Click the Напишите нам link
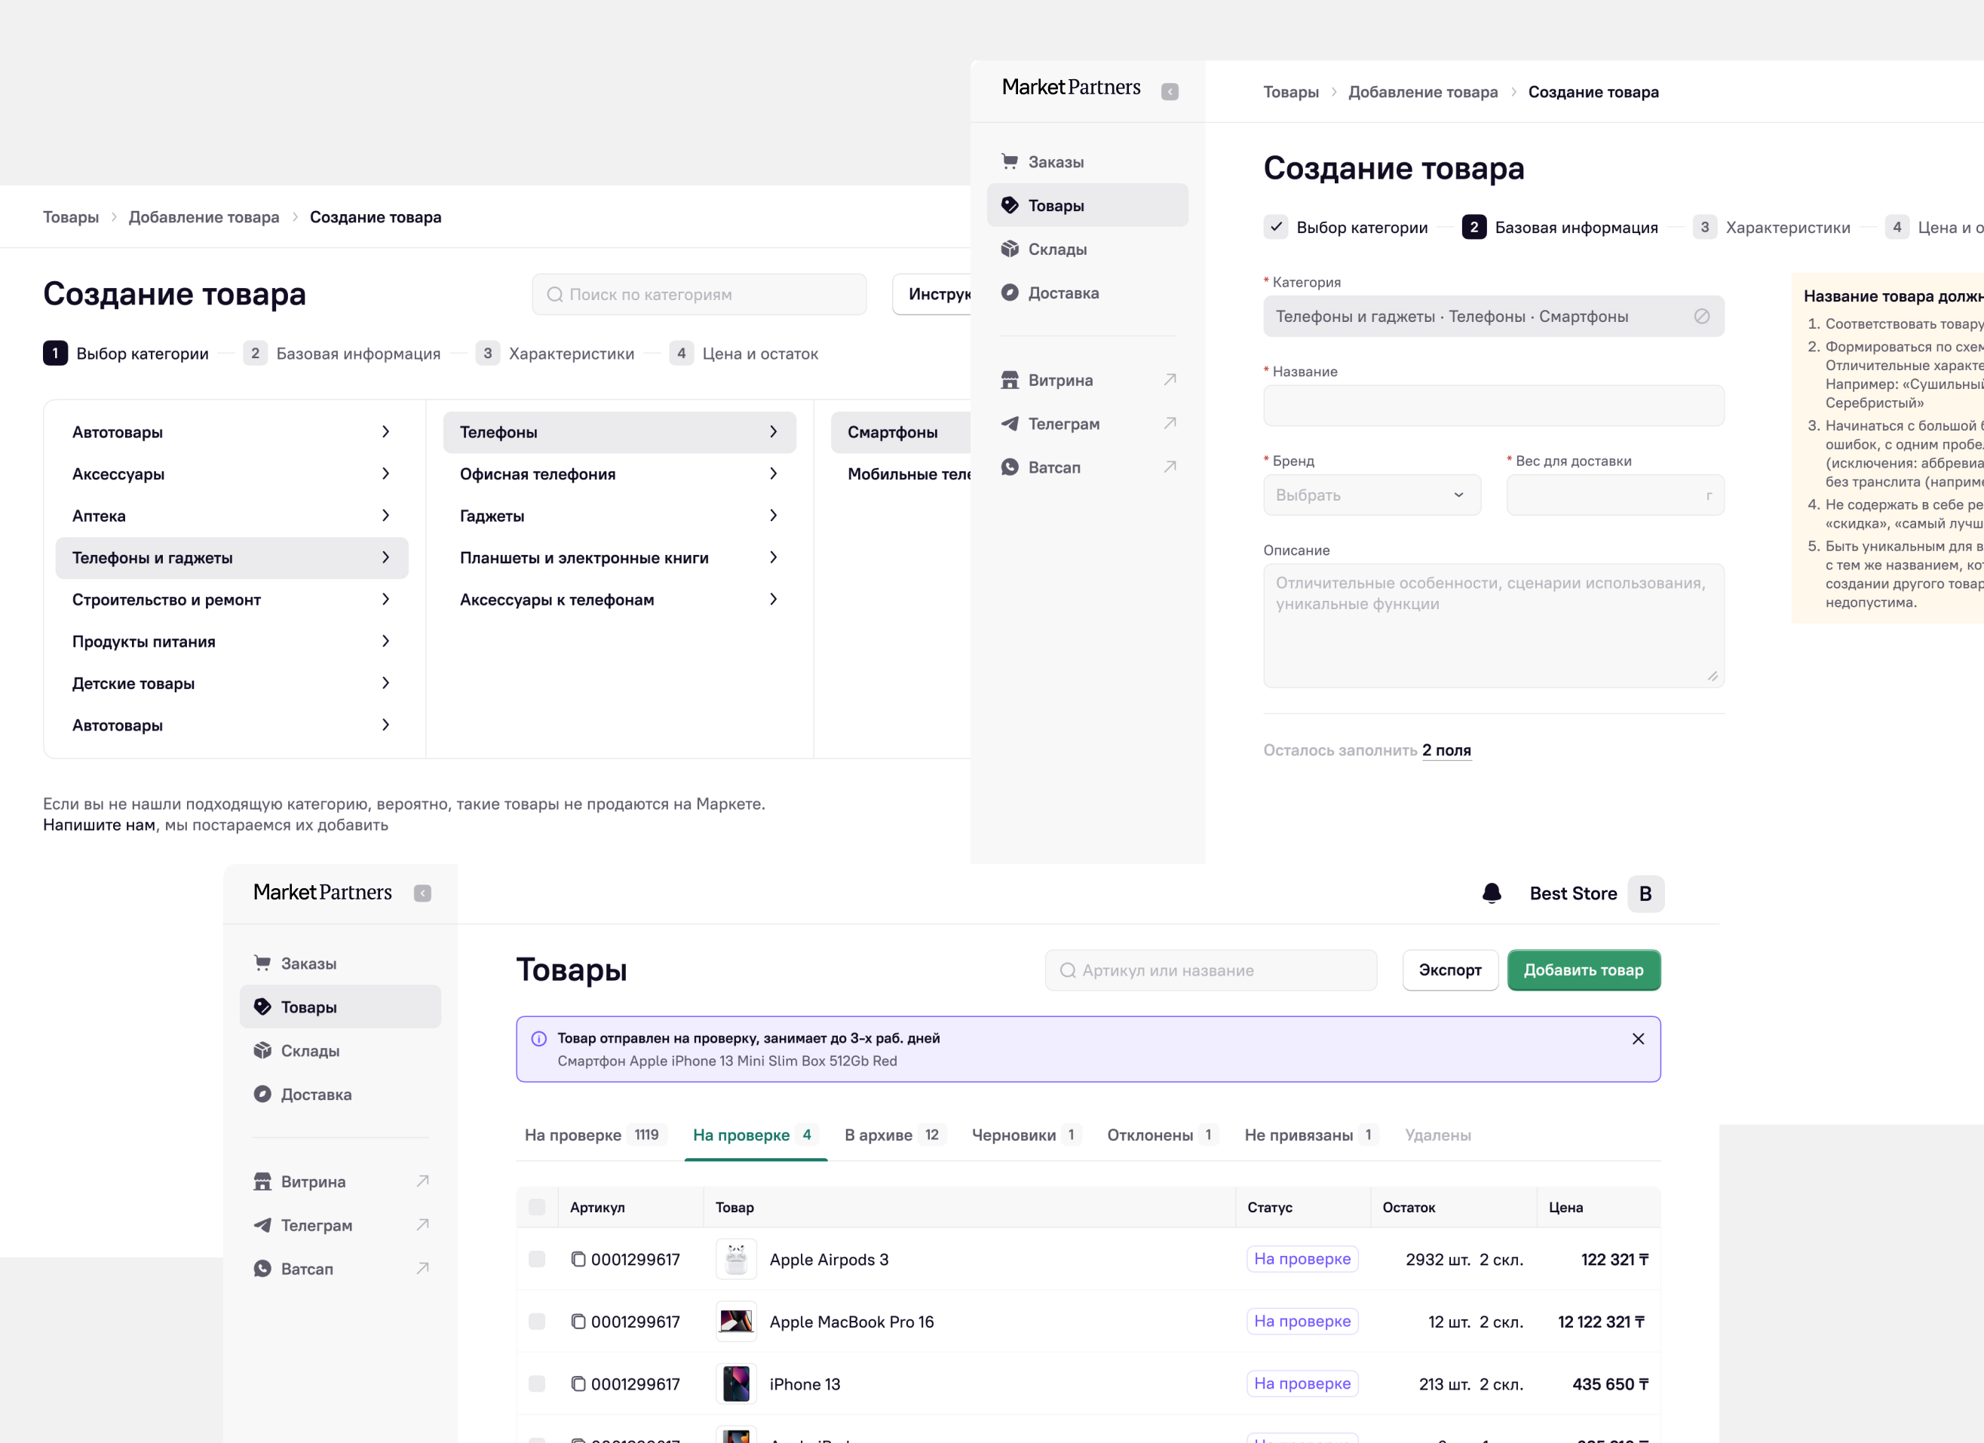 pyautogui.click(x=99, y=825)
